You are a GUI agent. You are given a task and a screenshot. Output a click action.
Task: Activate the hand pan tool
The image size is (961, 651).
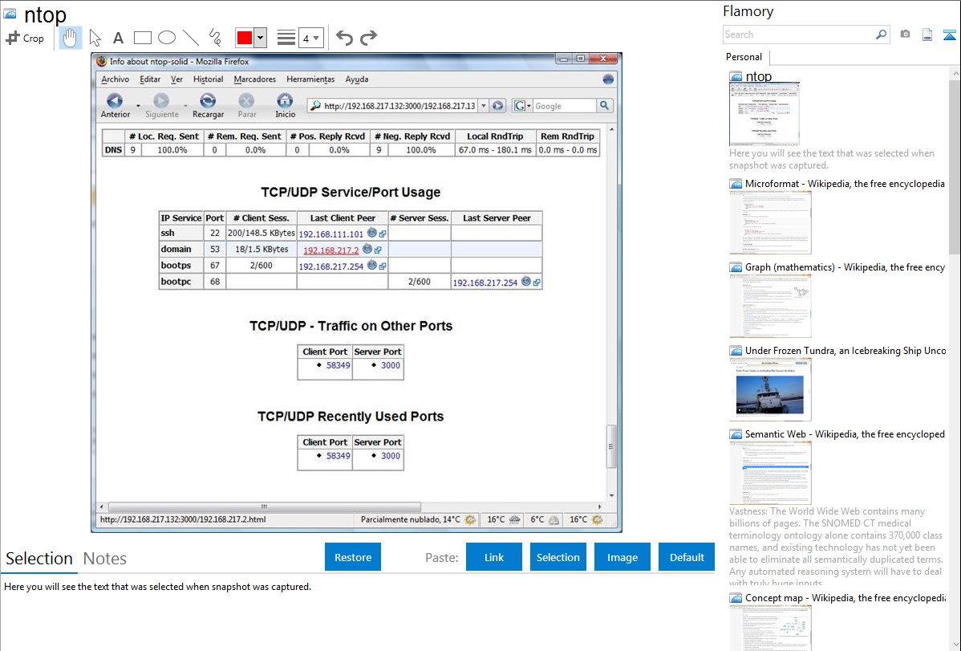71,38
